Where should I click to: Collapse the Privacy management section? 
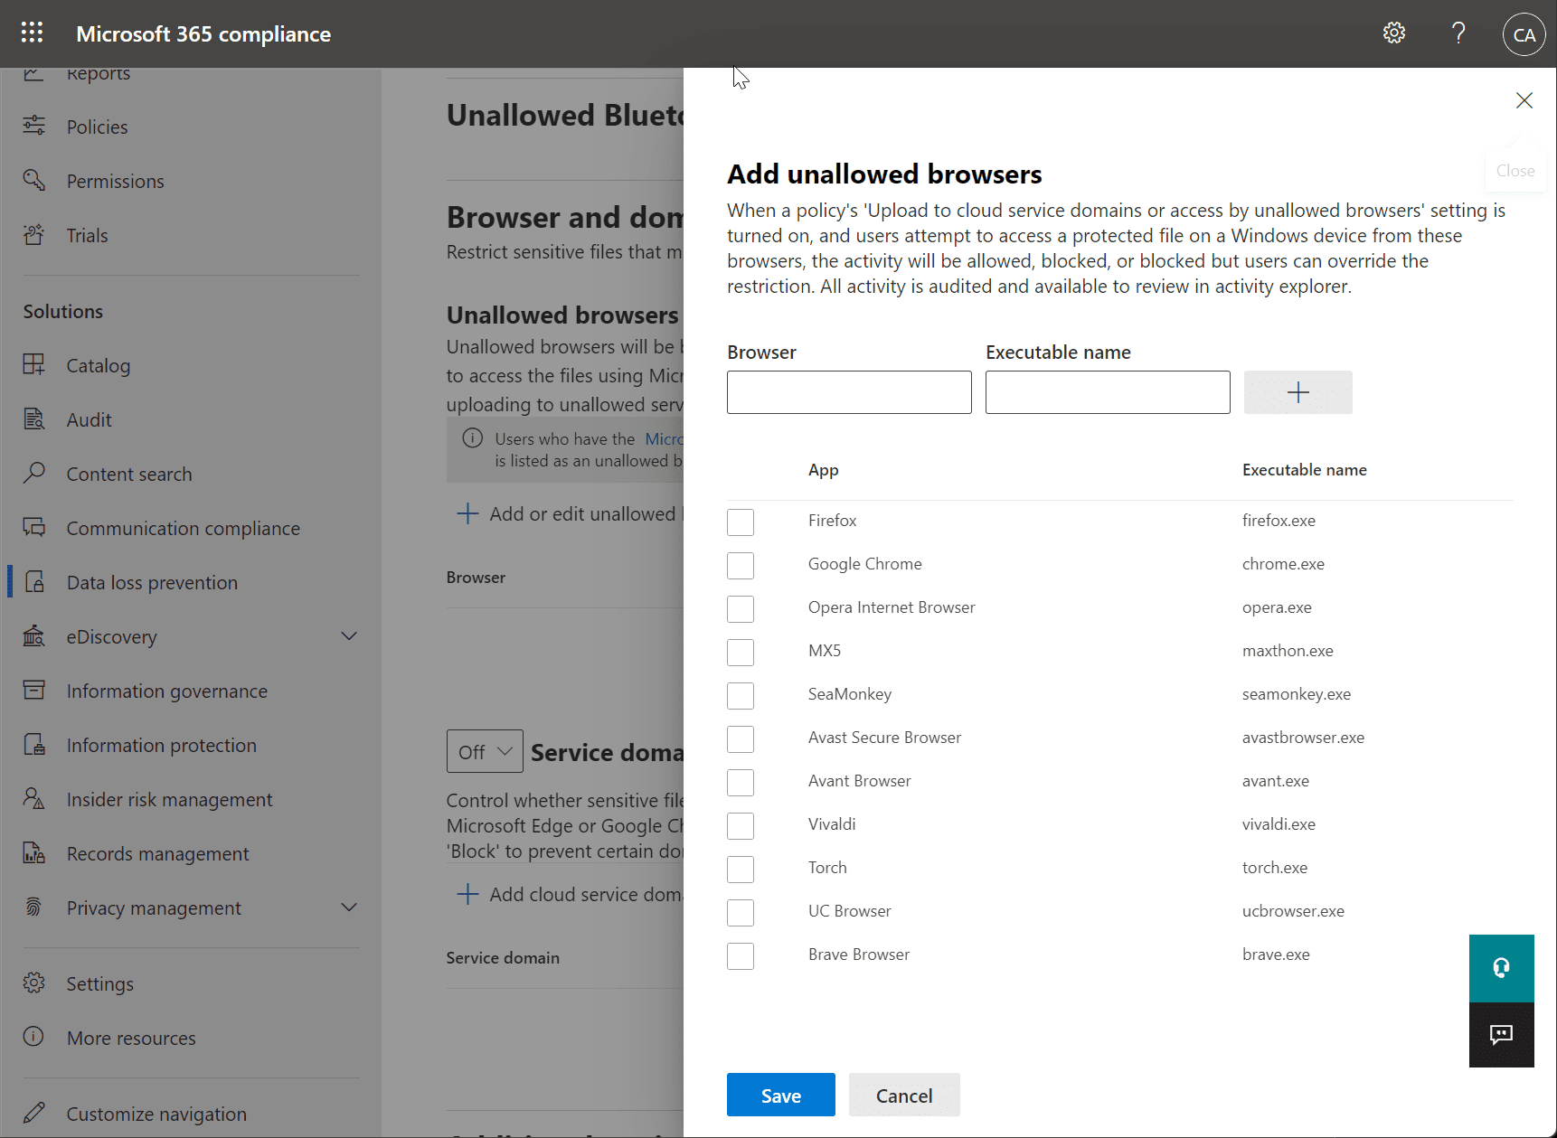click(x=349, y=908)
